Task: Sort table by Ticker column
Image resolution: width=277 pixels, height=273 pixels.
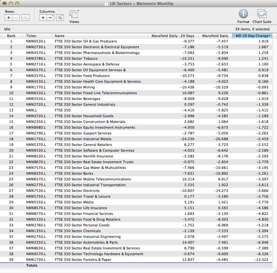Action: coord(31,36)
